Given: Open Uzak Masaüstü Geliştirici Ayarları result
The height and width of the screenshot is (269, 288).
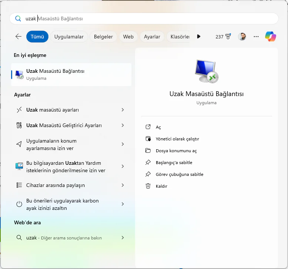Looking at the screenshot, I should point(64,125).
